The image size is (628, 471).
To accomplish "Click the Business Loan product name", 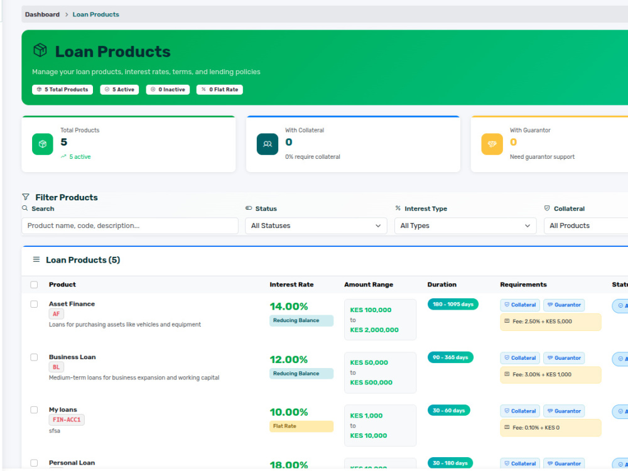I will pos(72,357).
